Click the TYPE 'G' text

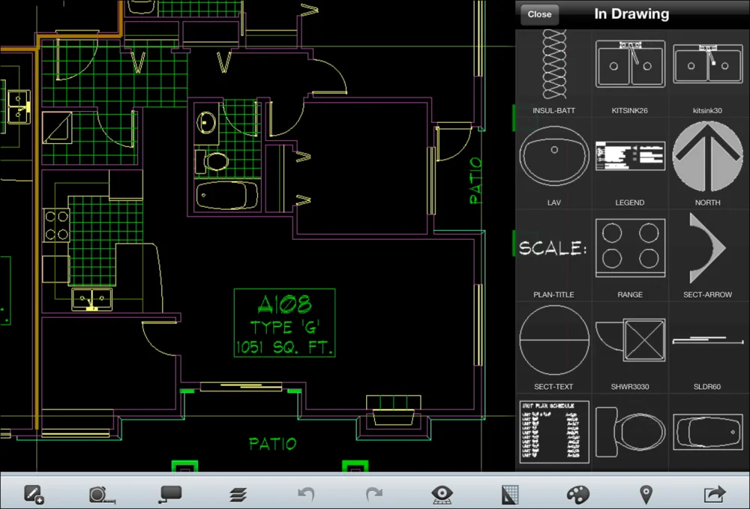click(284, 327)
